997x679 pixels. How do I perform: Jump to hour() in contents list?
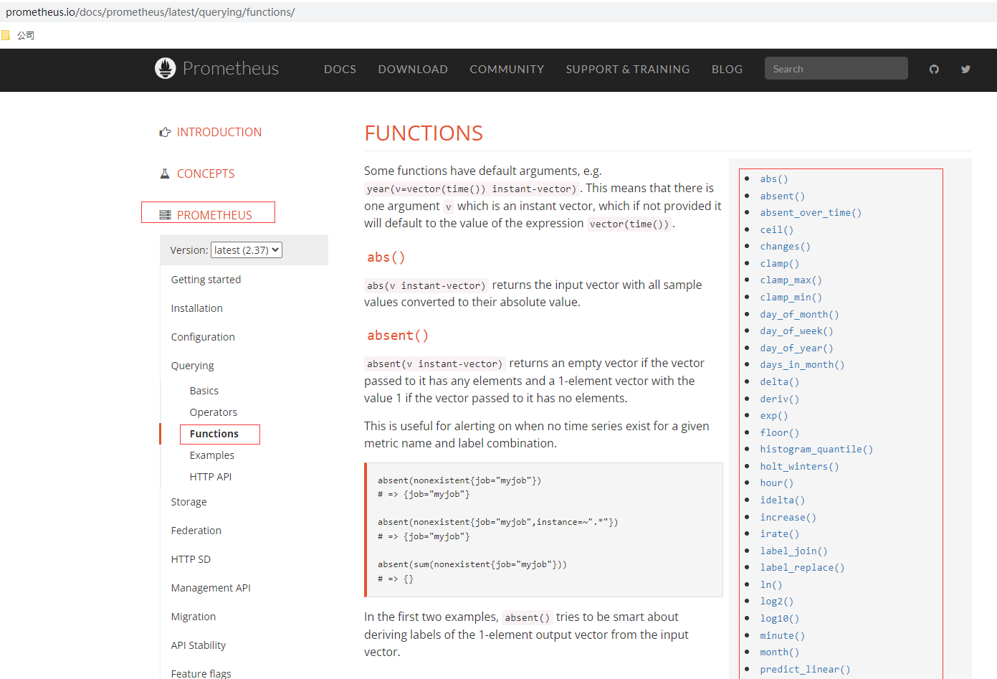click(777, 483)
